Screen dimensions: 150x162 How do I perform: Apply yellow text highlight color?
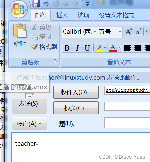[x=99, y=48]
